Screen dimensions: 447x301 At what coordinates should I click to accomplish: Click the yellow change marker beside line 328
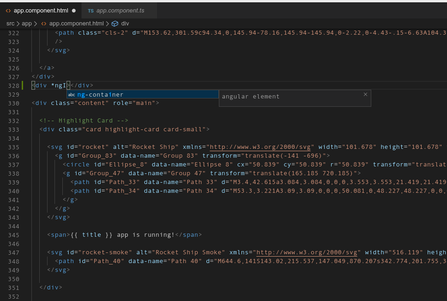22,85
